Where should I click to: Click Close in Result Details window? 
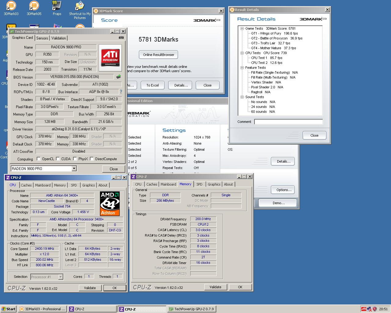point(314,135)
